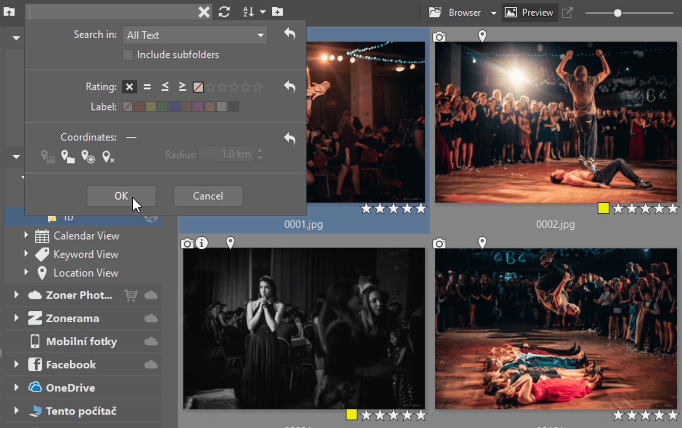
Task: Click pick coordinates from map pin icon
Action: 88,157
